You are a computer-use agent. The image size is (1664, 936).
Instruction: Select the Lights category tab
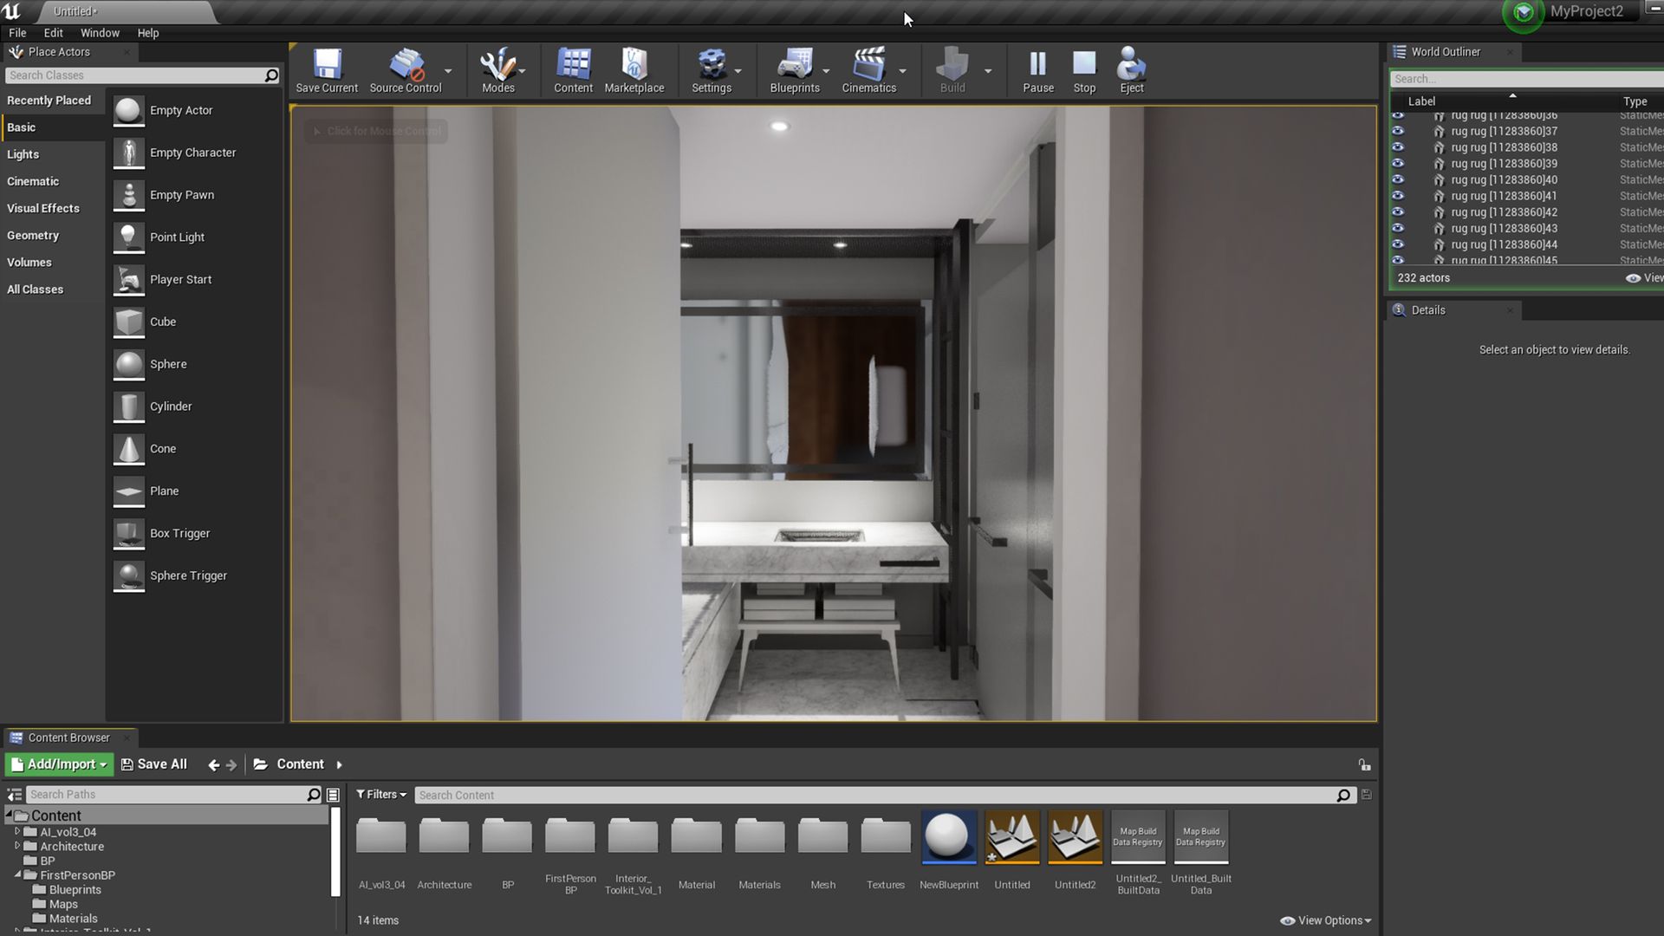[x=23, y=154]
